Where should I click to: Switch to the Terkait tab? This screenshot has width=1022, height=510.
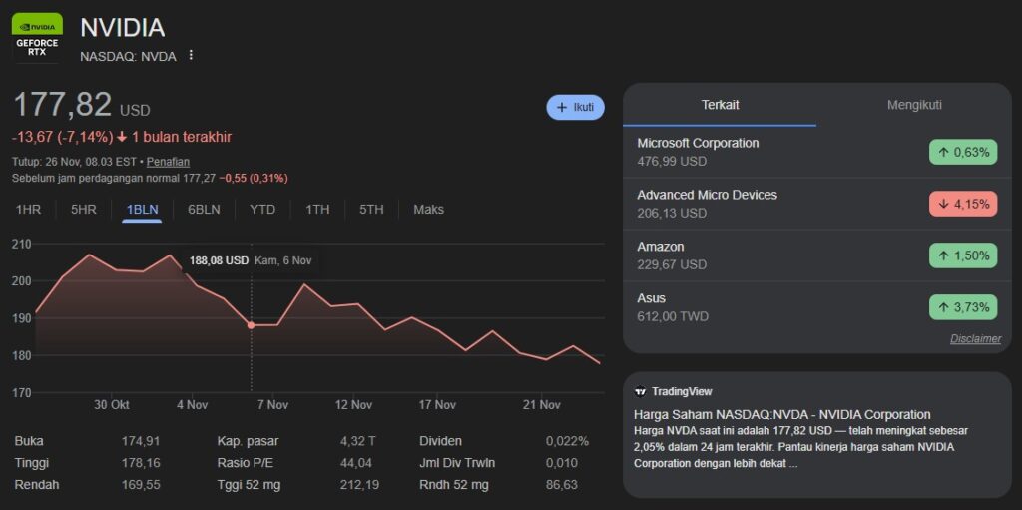tap(720, 105)
